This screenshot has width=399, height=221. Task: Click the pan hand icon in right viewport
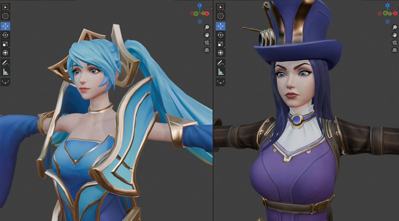pos(395,35)
